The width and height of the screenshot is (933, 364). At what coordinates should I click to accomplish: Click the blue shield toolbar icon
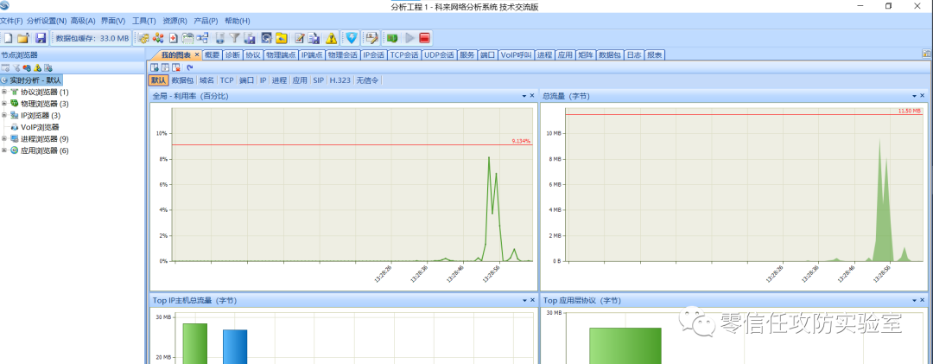pyautogui.click(x=352, y=38)
